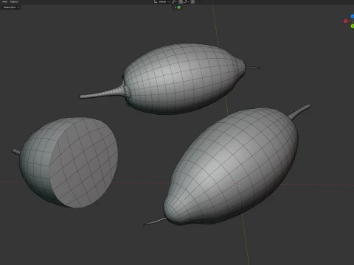Open the Add menu in viewport header
354x265 pixels.
point(4,1)
